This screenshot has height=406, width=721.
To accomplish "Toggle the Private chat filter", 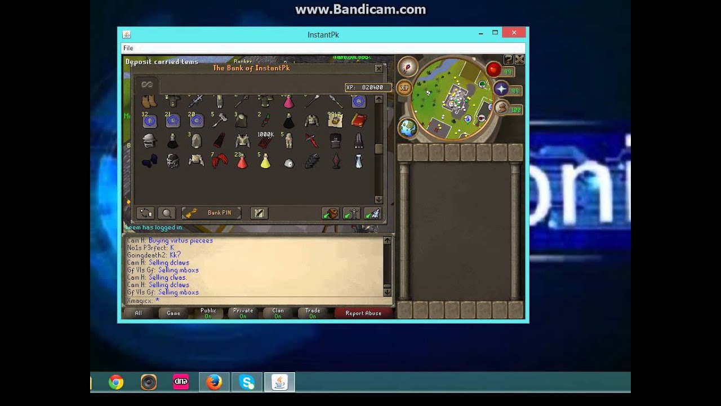I will [x=243, y=313].
